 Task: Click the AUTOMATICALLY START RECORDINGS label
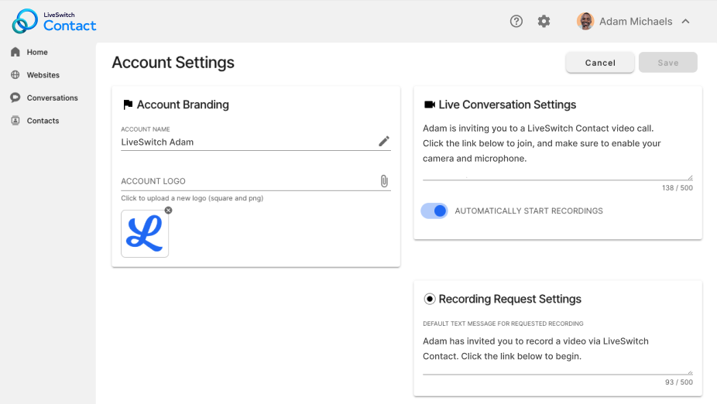[x=529, y=211]
